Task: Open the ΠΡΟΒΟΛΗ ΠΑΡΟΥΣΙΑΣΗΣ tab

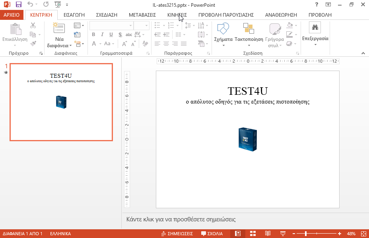Action: [226, 15]
